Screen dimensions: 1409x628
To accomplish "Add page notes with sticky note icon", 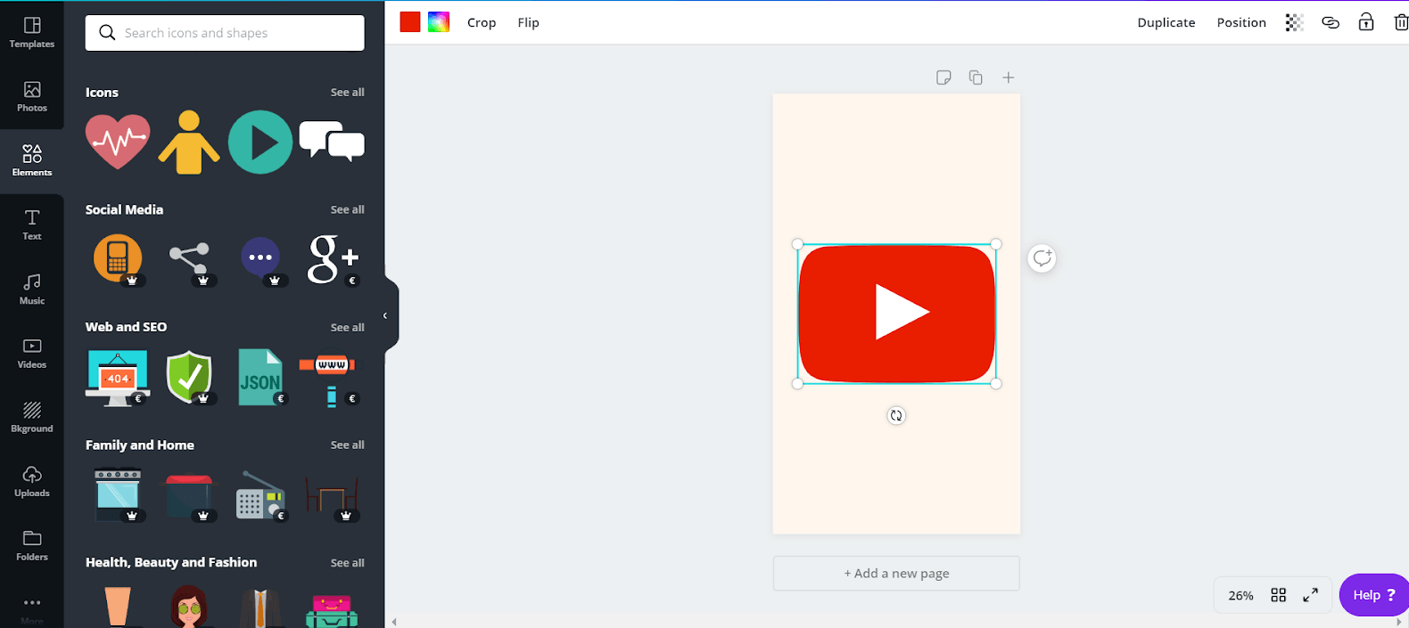I will [x=943, y=77].
